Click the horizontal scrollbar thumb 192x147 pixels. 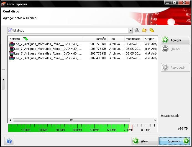coord(71,120)
